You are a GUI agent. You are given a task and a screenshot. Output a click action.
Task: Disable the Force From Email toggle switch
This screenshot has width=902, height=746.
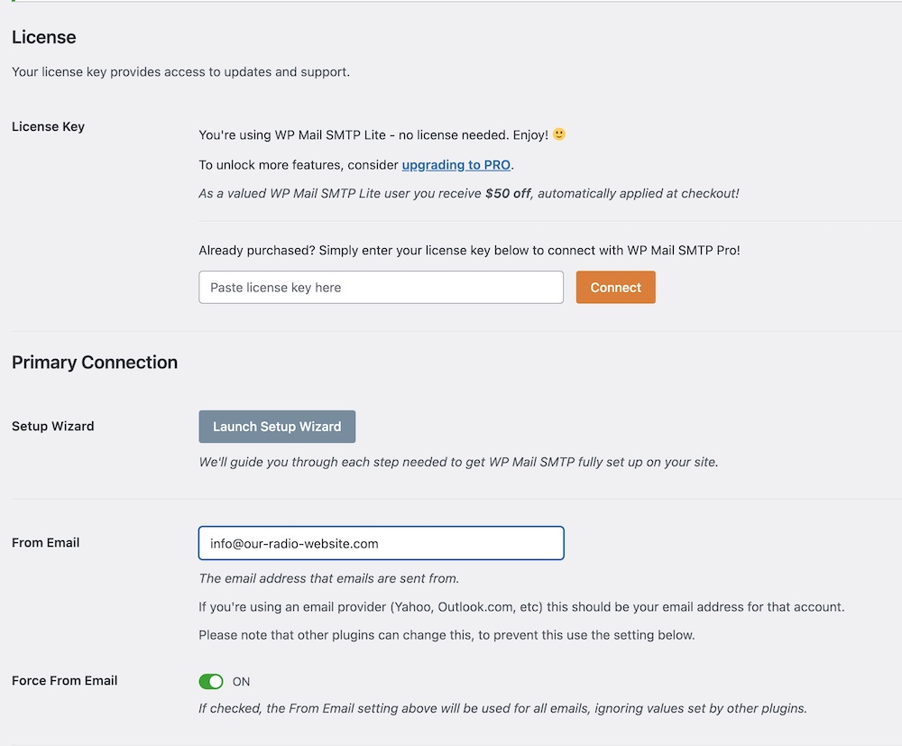211,681
